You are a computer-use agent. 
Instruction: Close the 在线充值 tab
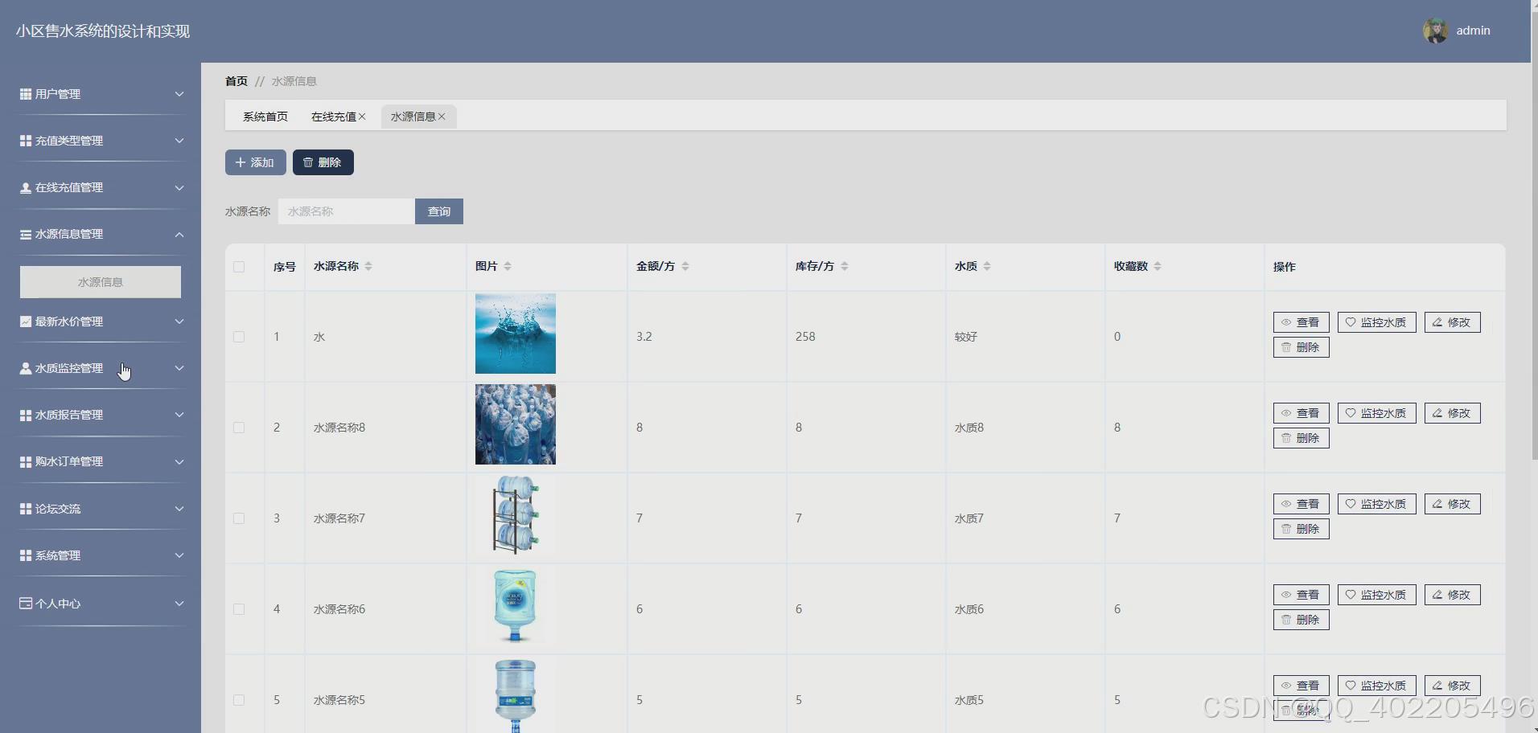[x=362, y=117]
